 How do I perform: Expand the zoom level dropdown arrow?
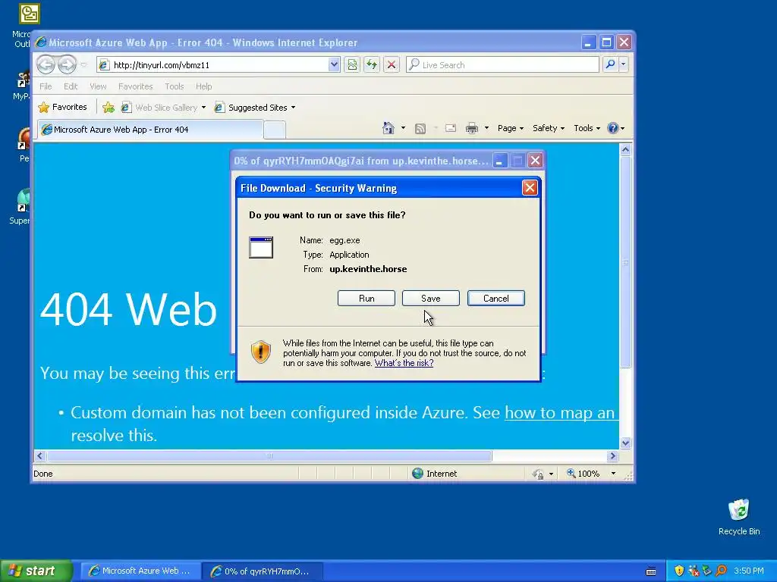point(613,474)
